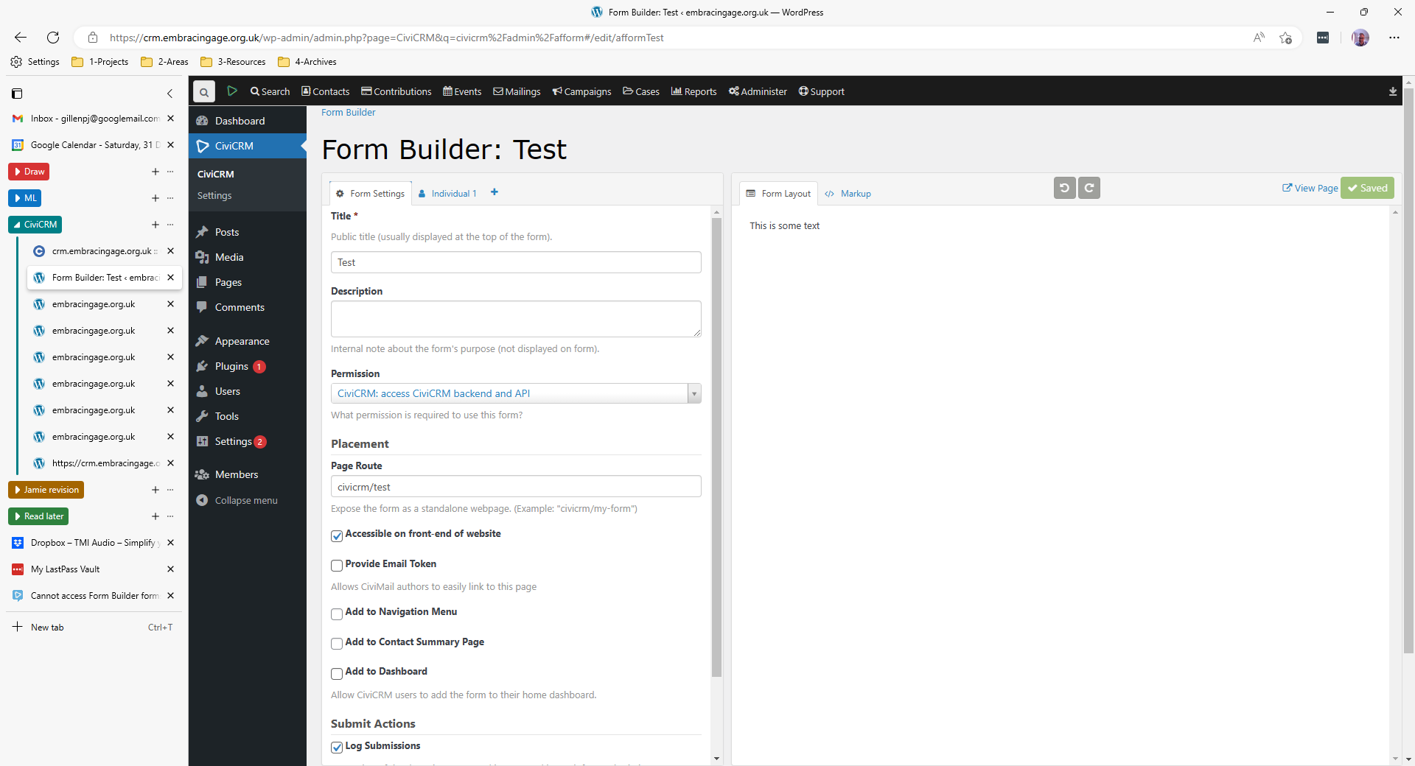Select the Form Layout tab

[778, 194]
